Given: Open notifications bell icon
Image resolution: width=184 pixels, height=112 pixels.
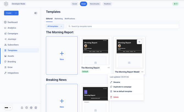Looking at the screenshot, I should [x=22, y=108].
